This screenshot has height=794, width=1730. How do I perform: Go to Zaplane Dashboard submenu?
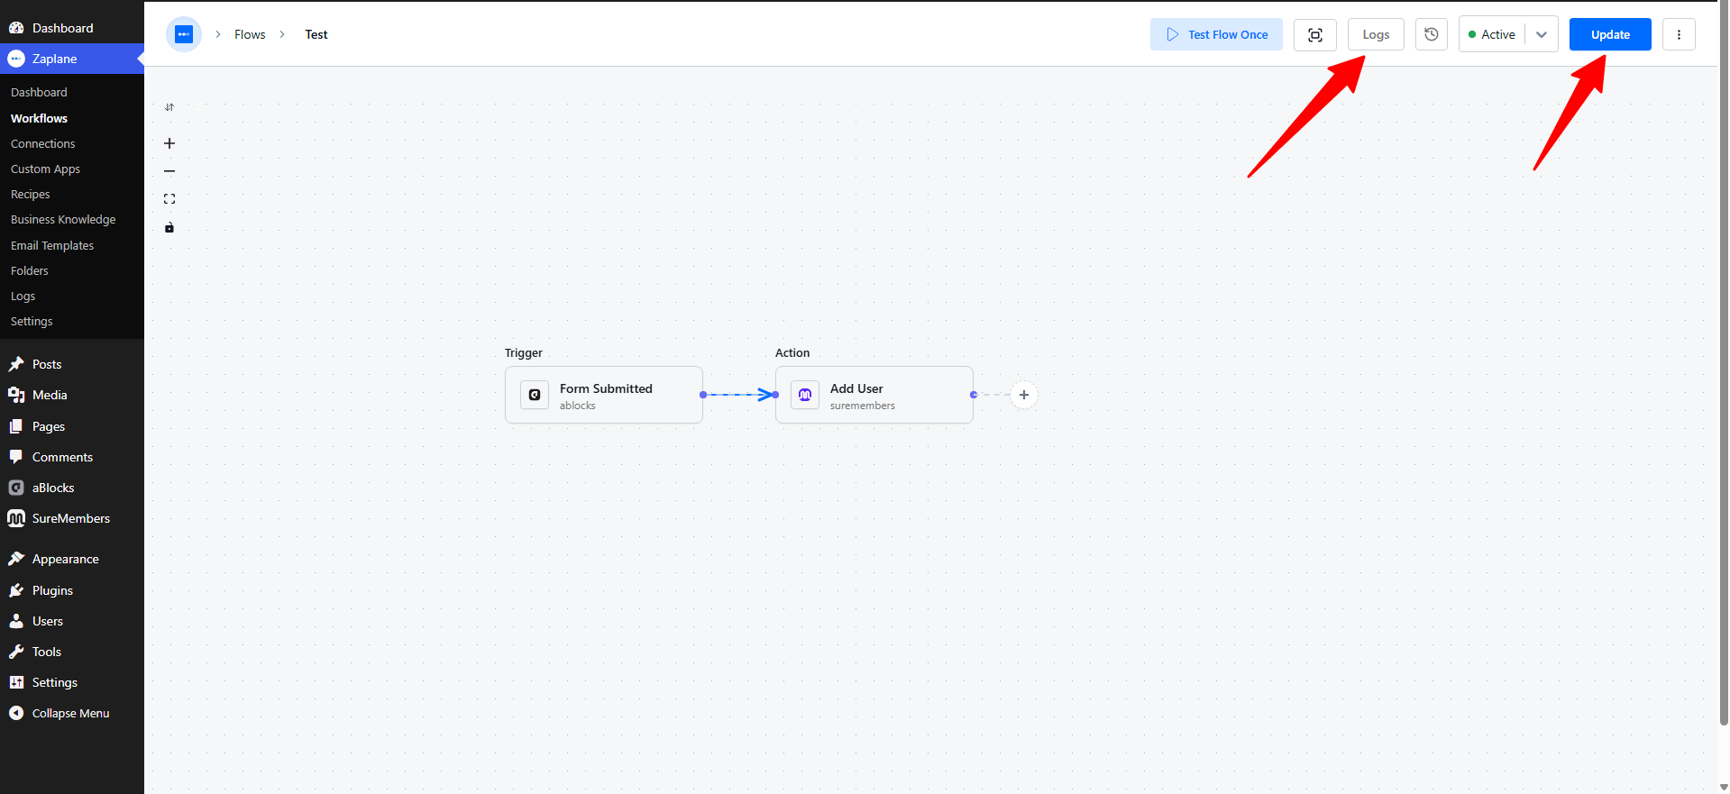coord(39,92)
